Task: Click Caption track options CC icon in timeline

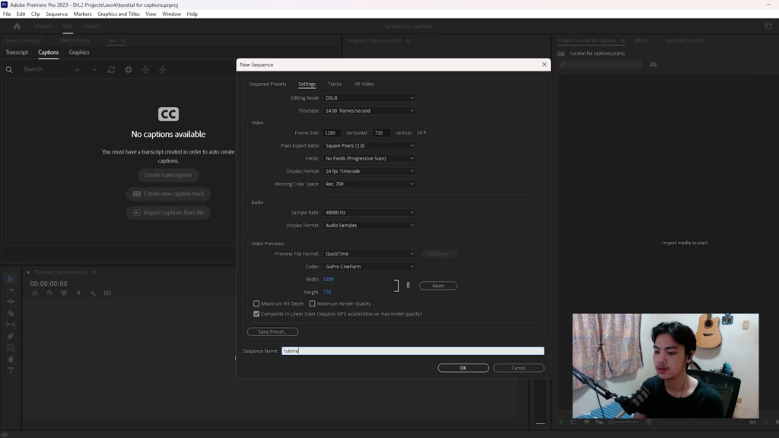Action: click(107, 293)
